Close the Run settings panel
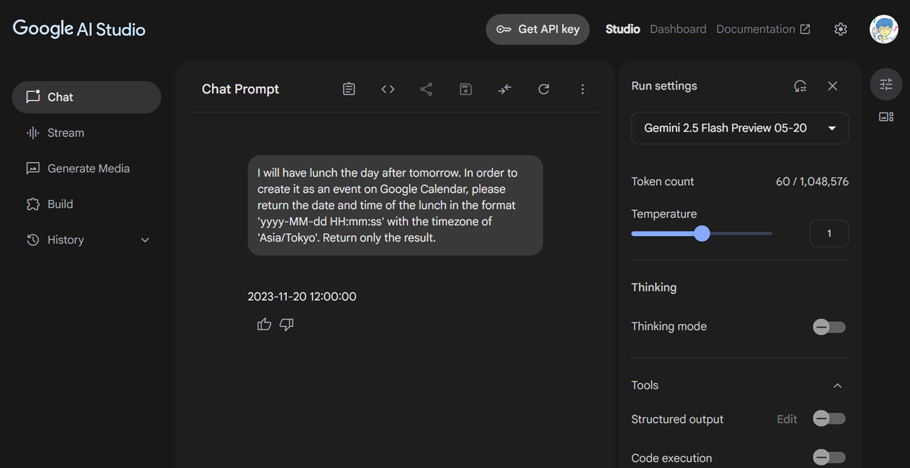Viewport: 910px width, 468px height. pyautogui.click(x=832, y=86)
